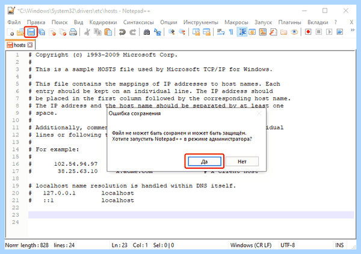Click the Paste clipboard toolbar icon
Viewport: 361px width, 254px height.
point(108,32)
